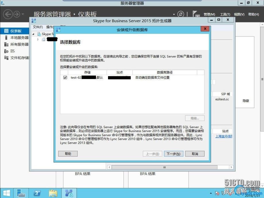Click the 站点 column header in database list

[120, 72]
